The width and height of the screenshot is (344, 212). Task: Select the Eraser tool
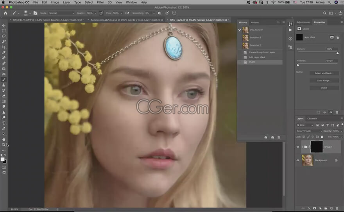pyautogui.click(x=4, y=96)
